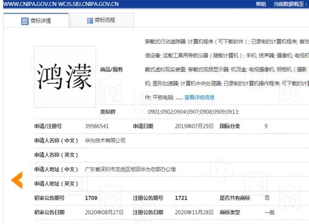This screenshot has width=309, height=224.
Task: Select registration announcement issue 1721
Action: point(181,198)
